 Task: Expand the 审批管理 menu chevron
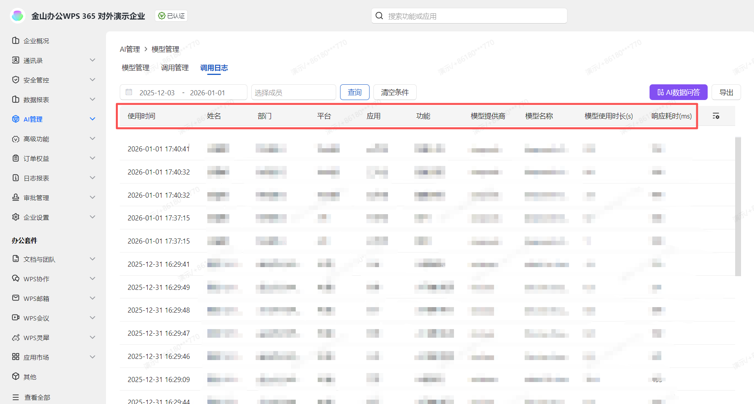(x=93, y=197)
